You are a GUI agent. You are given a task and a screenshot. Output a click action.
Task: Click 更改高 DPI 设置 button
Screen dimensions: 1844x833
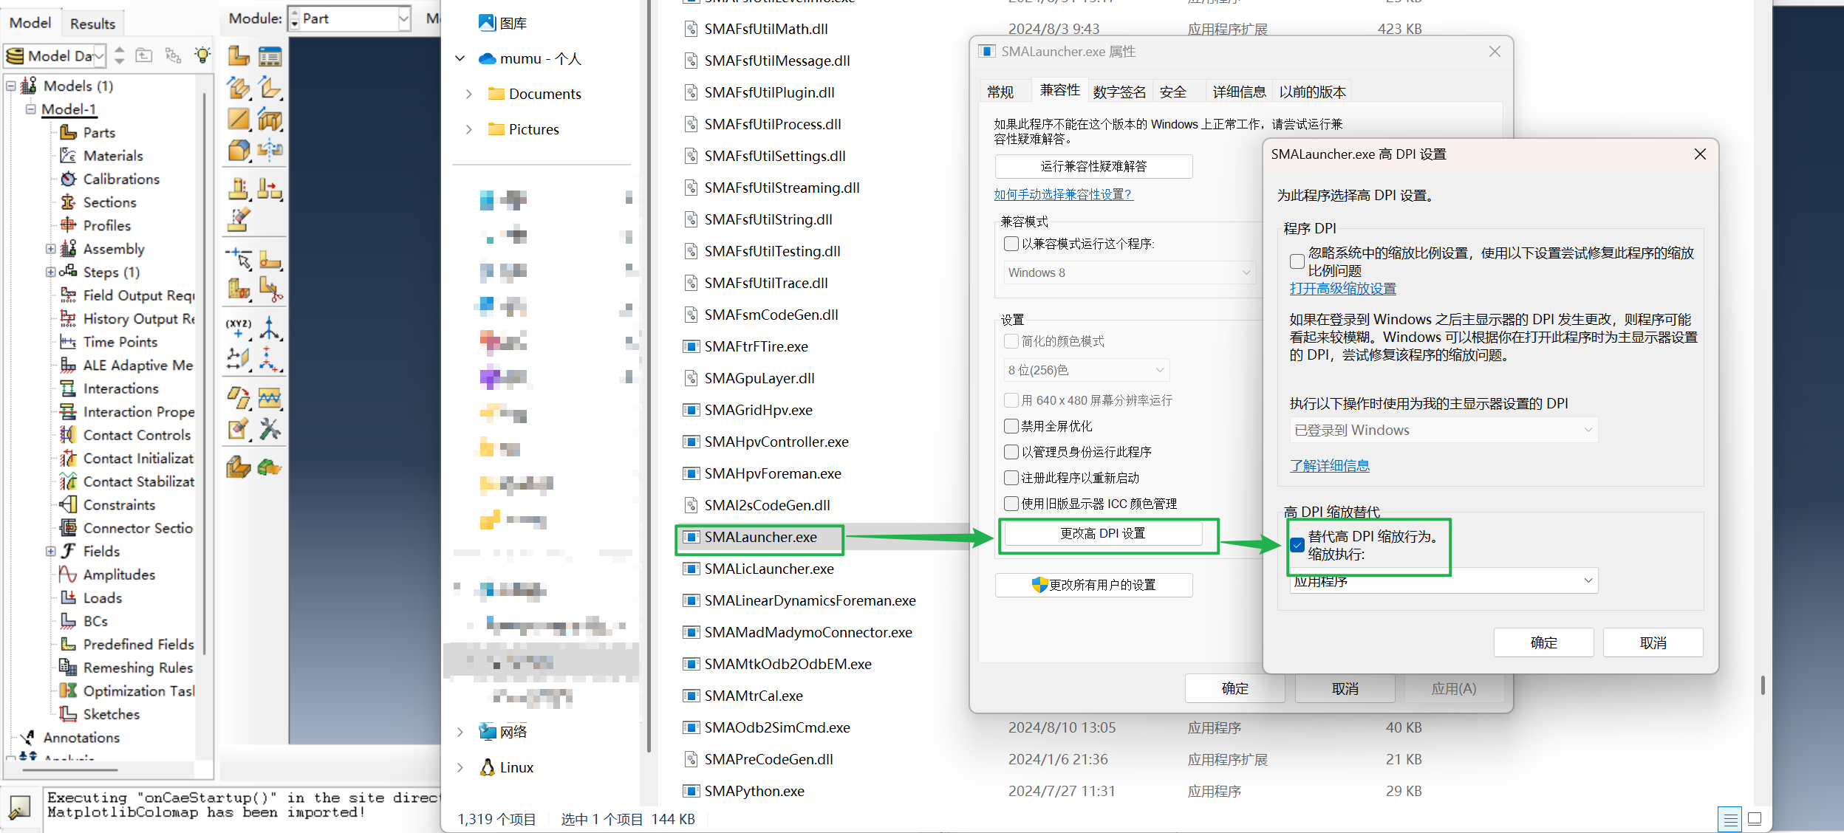click(1103, 533)
